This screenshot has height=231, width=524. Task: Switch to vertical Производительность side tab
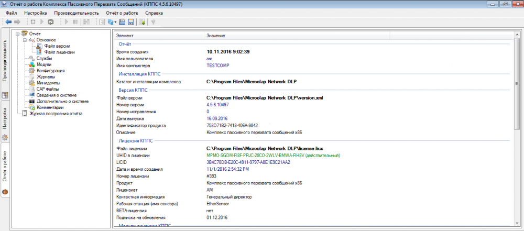5,63
